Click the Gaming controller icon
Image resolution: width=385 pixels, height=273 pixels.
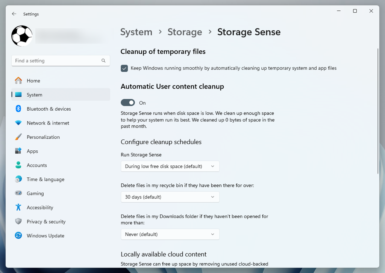pyautogui.click(x=18, y=193)
